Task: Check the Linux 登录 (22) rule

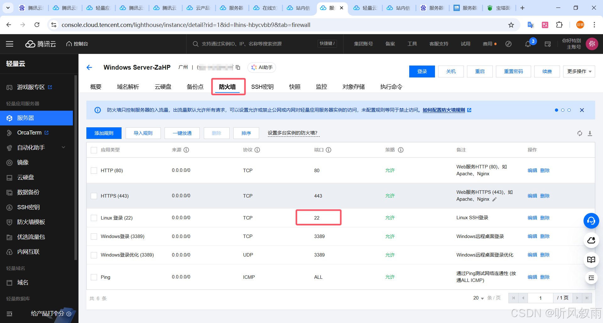Action: coord(94,218)
